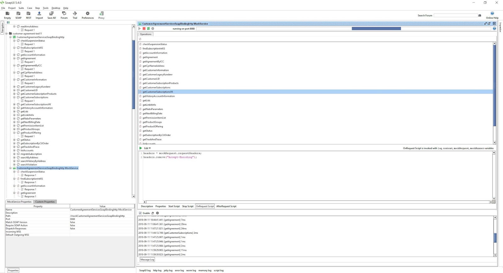Import a project via Import icon
The width and height of the screenshot is (503, 273).
[39, 15]
